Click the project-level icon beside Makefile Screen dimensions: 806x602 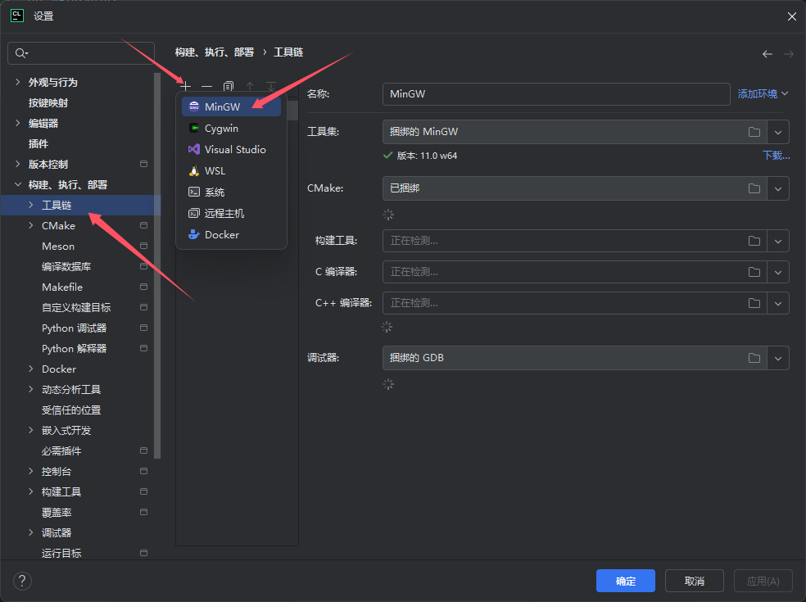point(144,287)
